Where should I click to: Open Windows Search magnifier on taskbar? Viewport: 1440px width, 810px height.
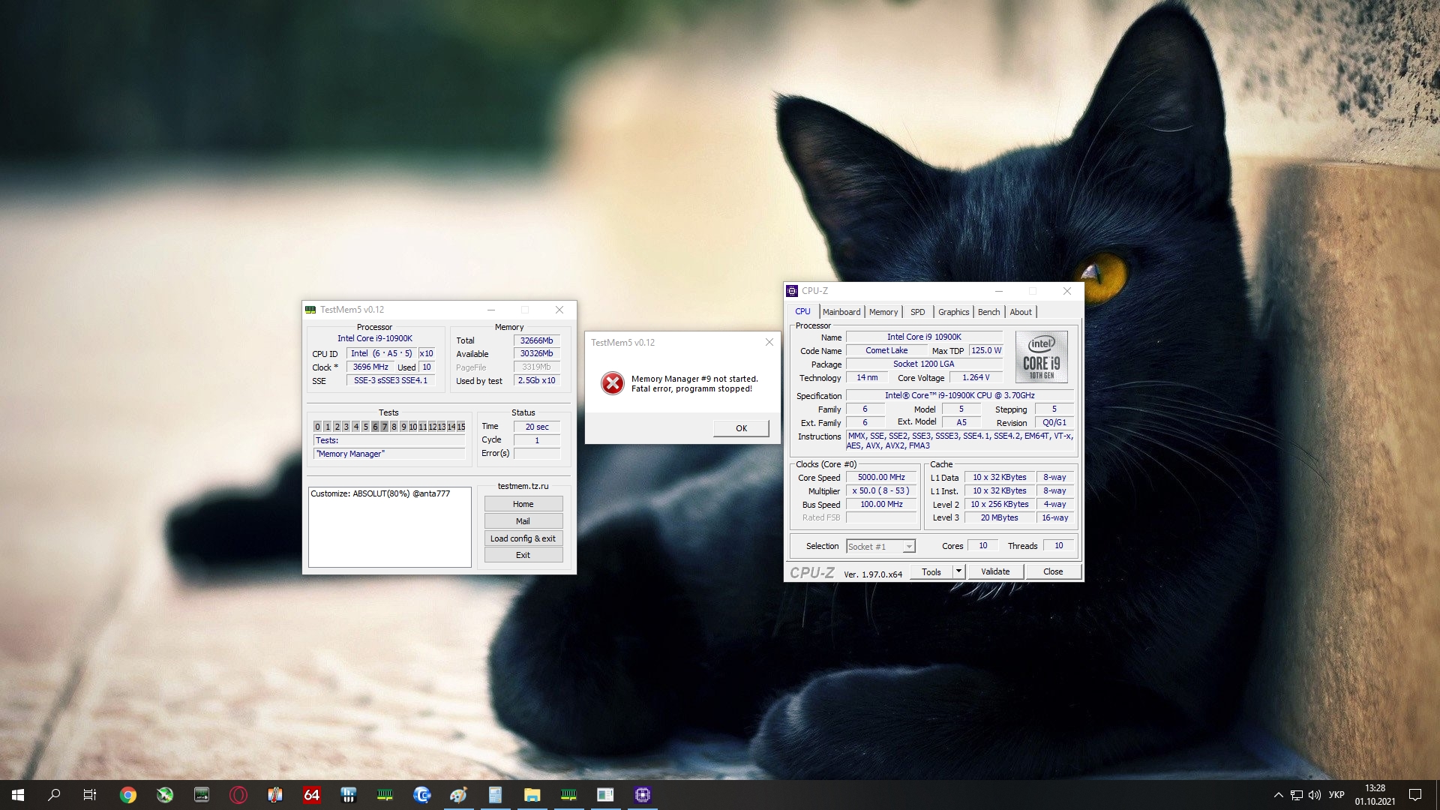tap(54, 795)
